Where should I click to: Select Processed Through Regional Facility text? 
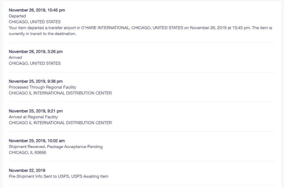(x=42, y=87)
